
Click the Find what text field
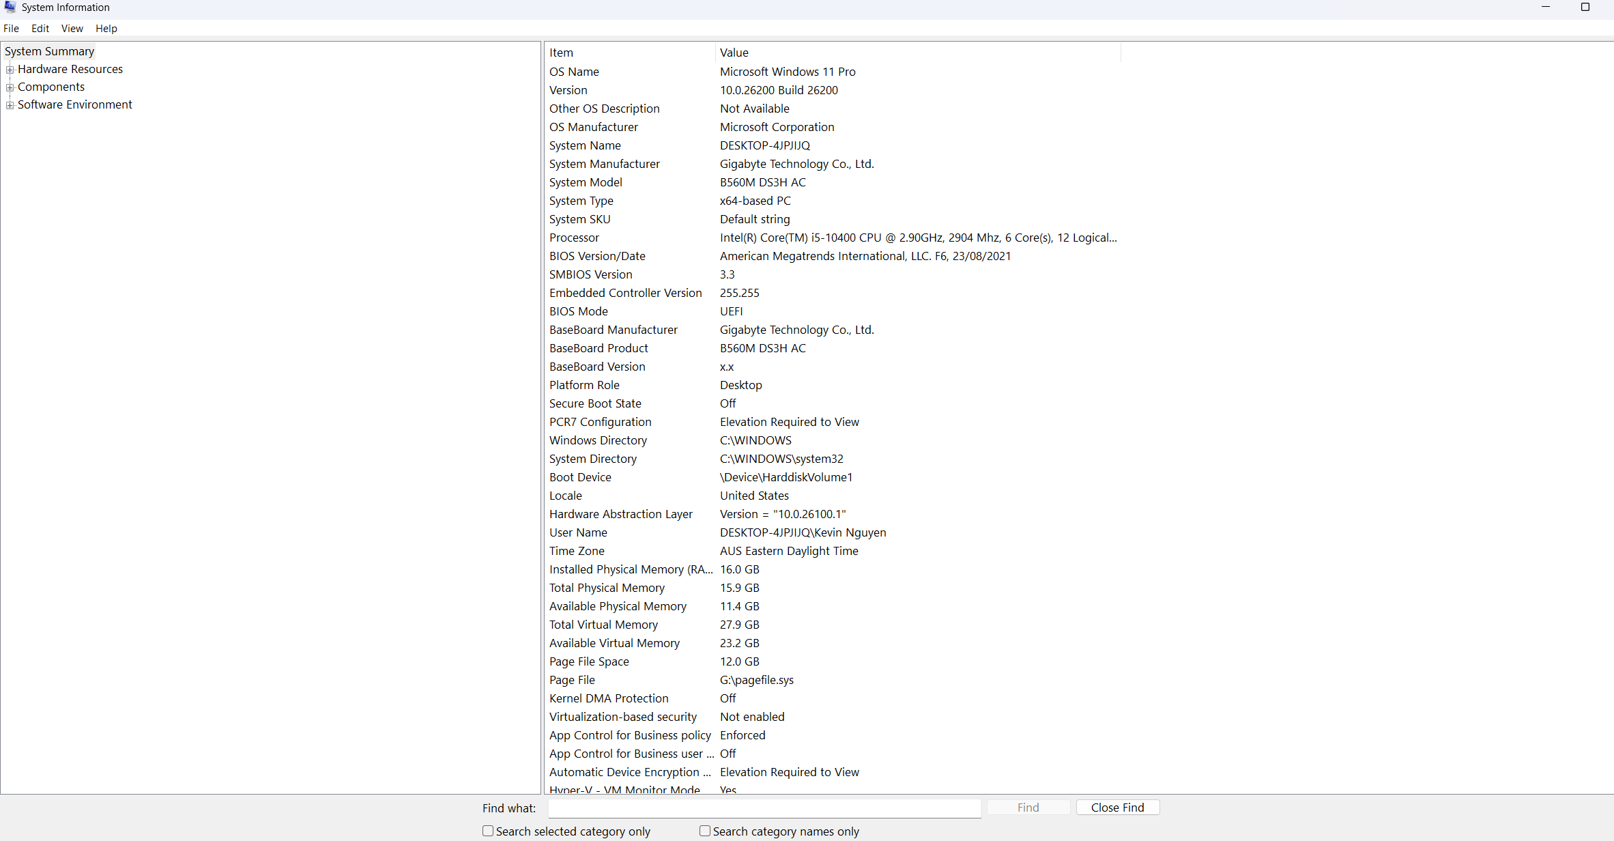point(764,808)
